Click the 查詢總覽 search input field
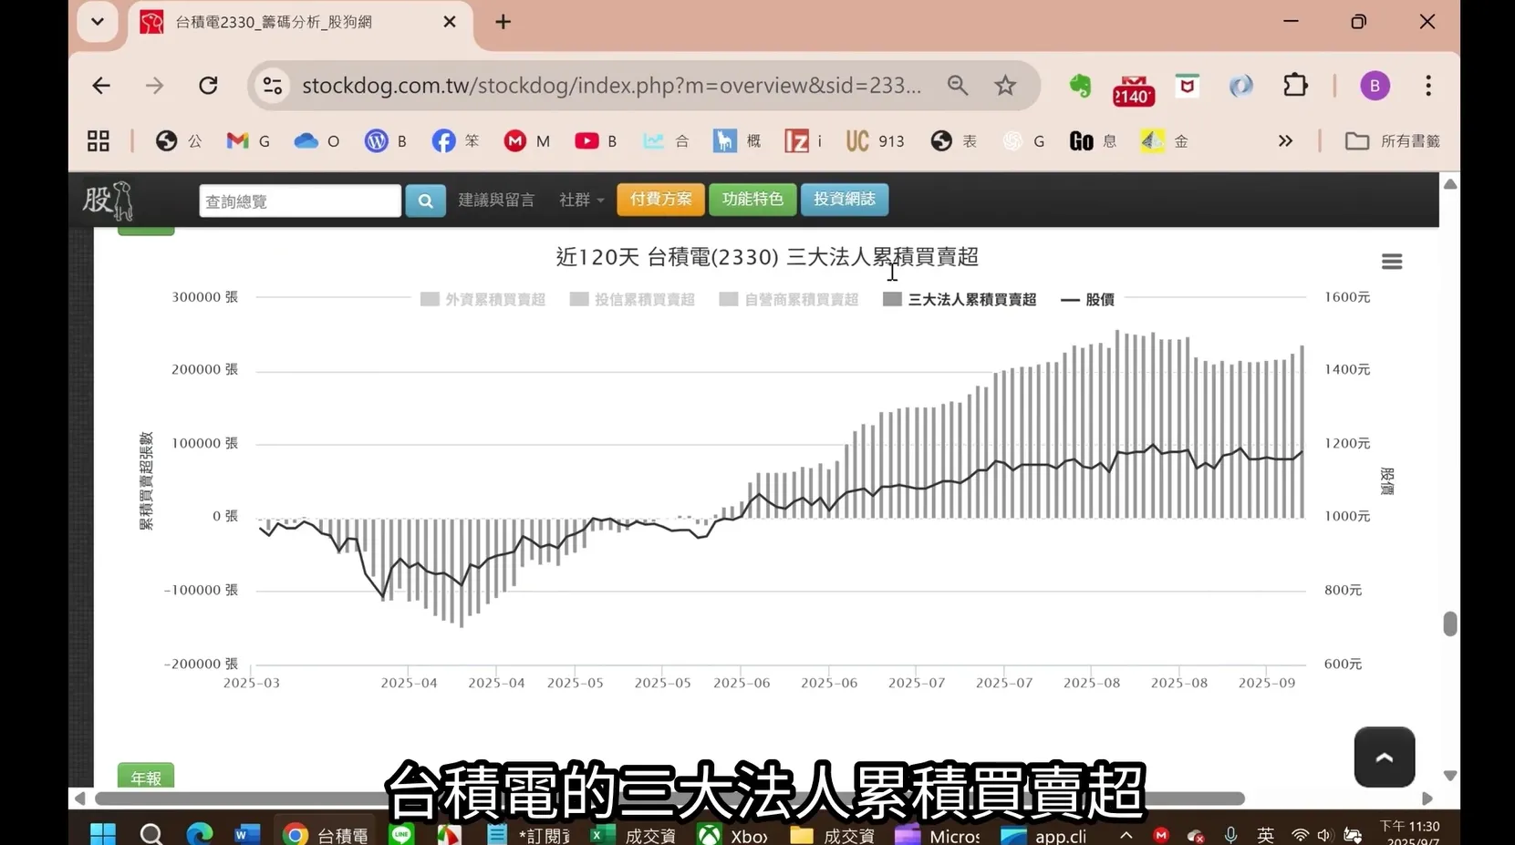This screenshot has height=845, width=1515. [299, 201]
